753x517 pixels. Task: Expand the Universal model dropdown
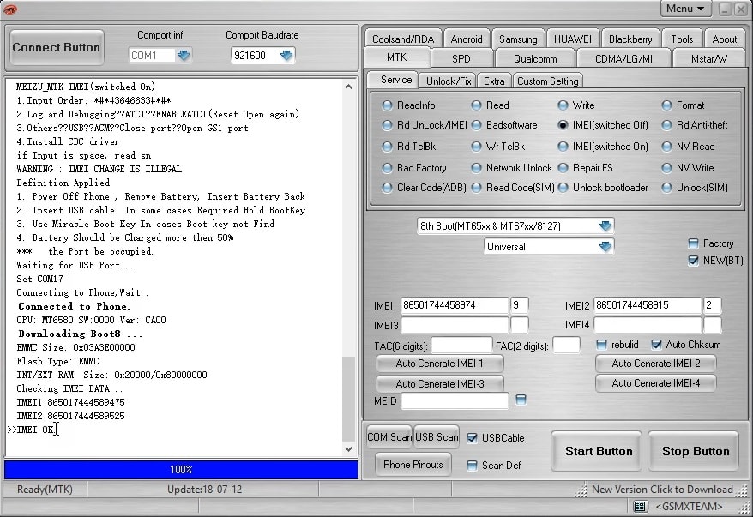click(605, 246)
